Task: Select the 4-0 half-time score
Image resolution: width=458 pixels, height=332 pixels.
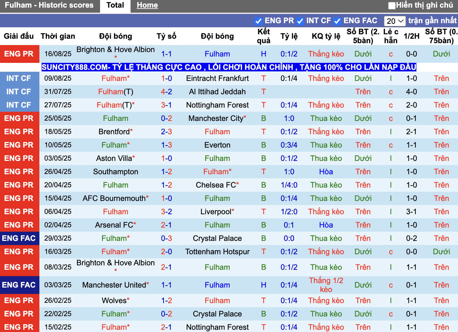Action: click(x=412, y=92)
